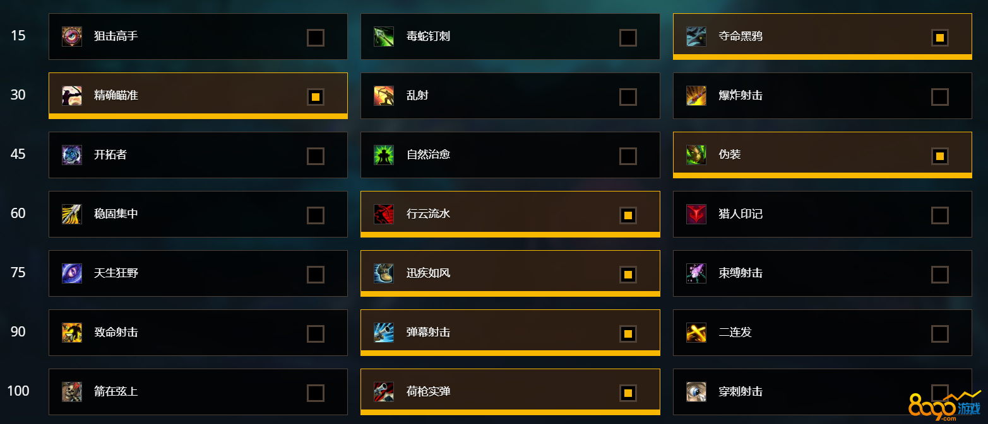
Task: Click the 弹幕射击 talent label
Action: point(429,333)
